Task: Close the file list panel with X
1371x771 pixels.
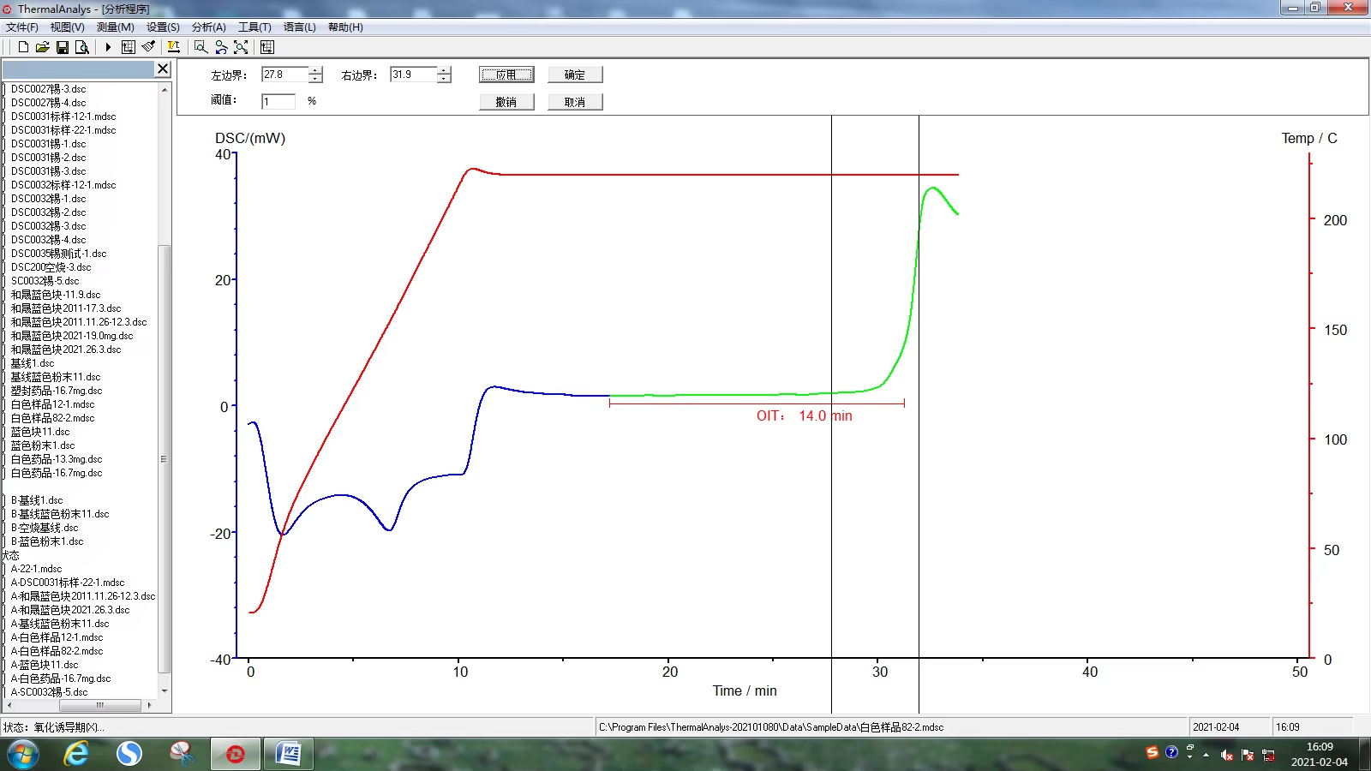Action: point(163,69)
